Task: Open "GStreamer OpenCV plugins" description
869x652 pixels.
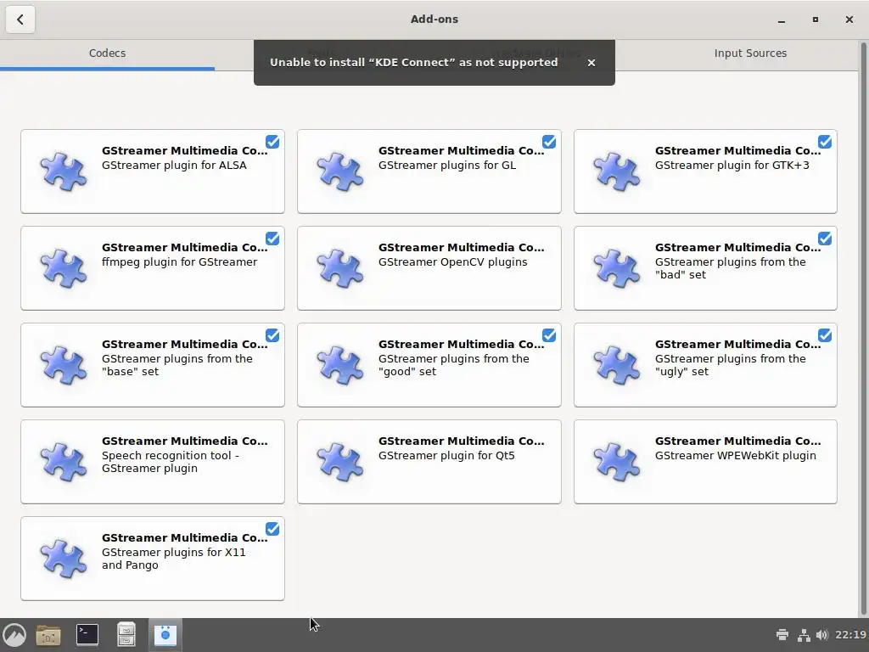Action: [x=452, y=261]
